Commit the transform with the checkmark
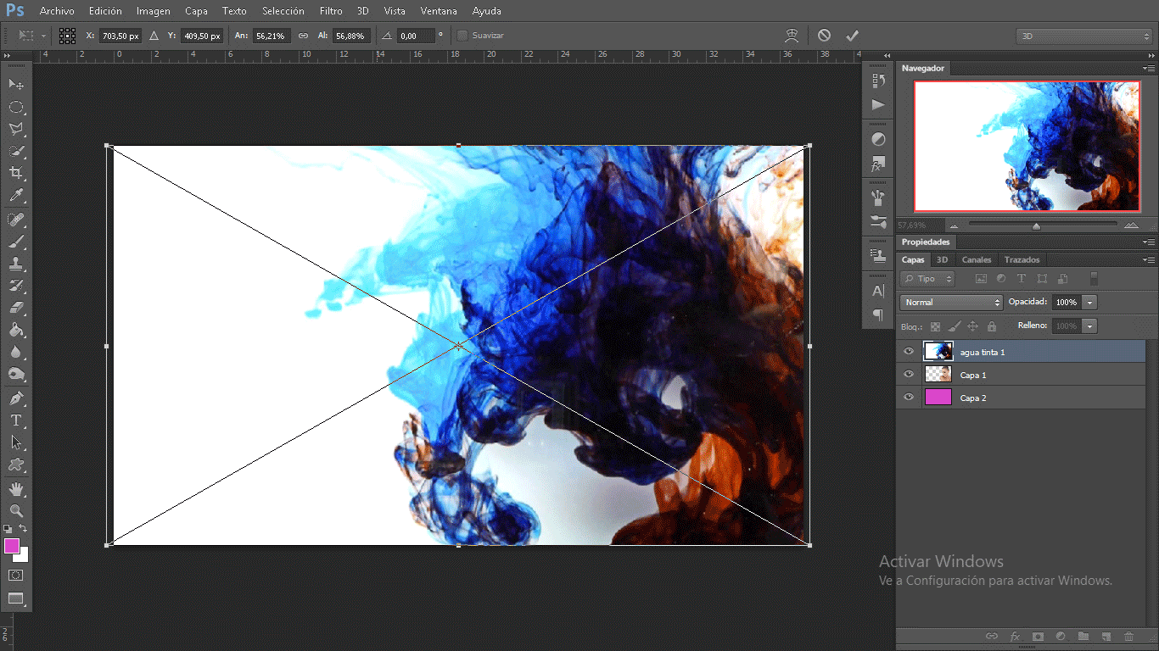The width and height of the screenshot is (1159, 651). pyautogui.click(x=853, y=36)
